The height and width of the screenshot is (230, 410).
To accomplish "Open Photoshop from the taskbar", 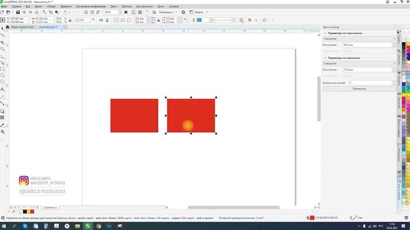I will tap(109, 226).
